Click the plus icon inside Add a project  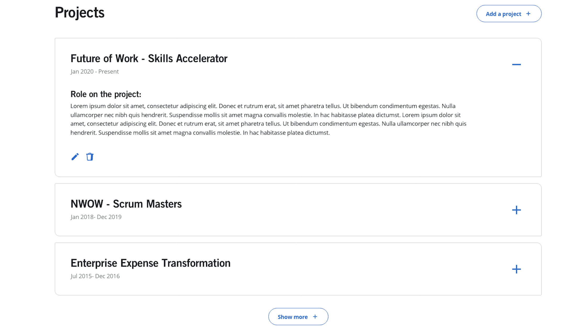(x=528, y=14)
